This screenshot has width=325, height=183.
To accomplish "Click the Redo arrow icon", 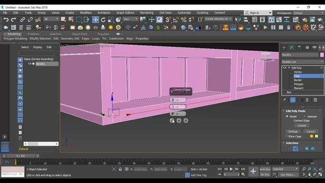I will coord(14,20).
